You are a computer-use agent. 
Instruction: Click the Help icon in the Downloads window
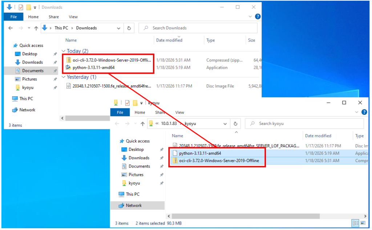tap(258, 17)
